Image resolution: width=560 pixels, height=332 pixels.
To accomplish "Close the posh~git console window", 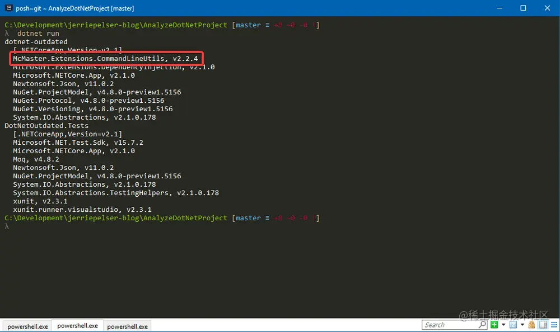I will click(547, 8).
